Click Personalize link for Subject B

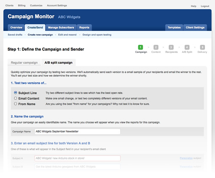(186, 167)
